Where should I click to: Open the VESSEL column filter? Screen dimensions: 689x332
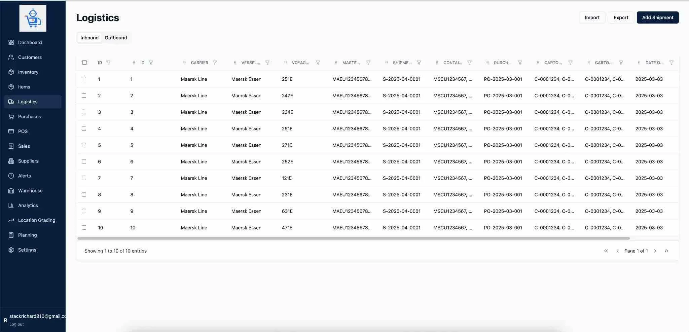267,63
